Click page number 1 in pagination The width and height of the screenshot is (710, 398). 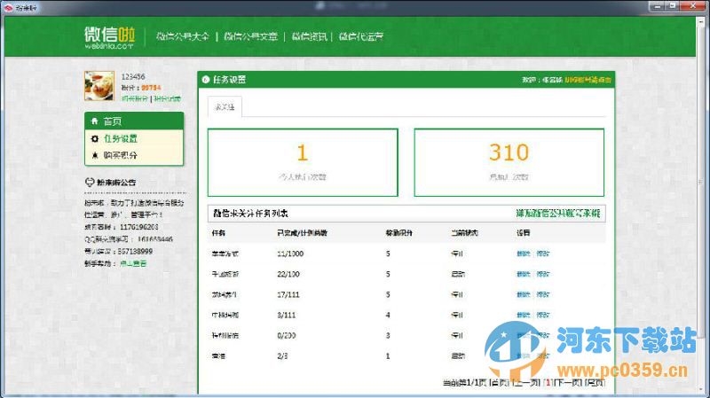548,383
